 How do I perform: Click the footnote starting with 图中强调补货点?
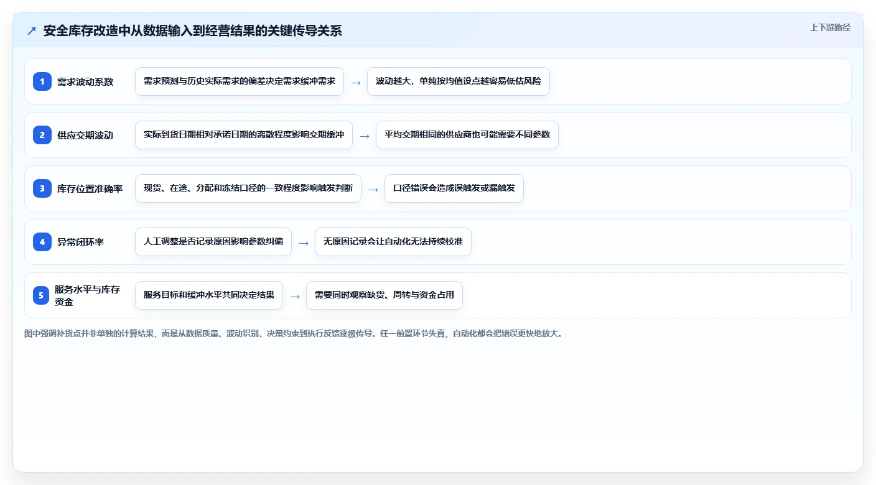click(x=293, y=334)
